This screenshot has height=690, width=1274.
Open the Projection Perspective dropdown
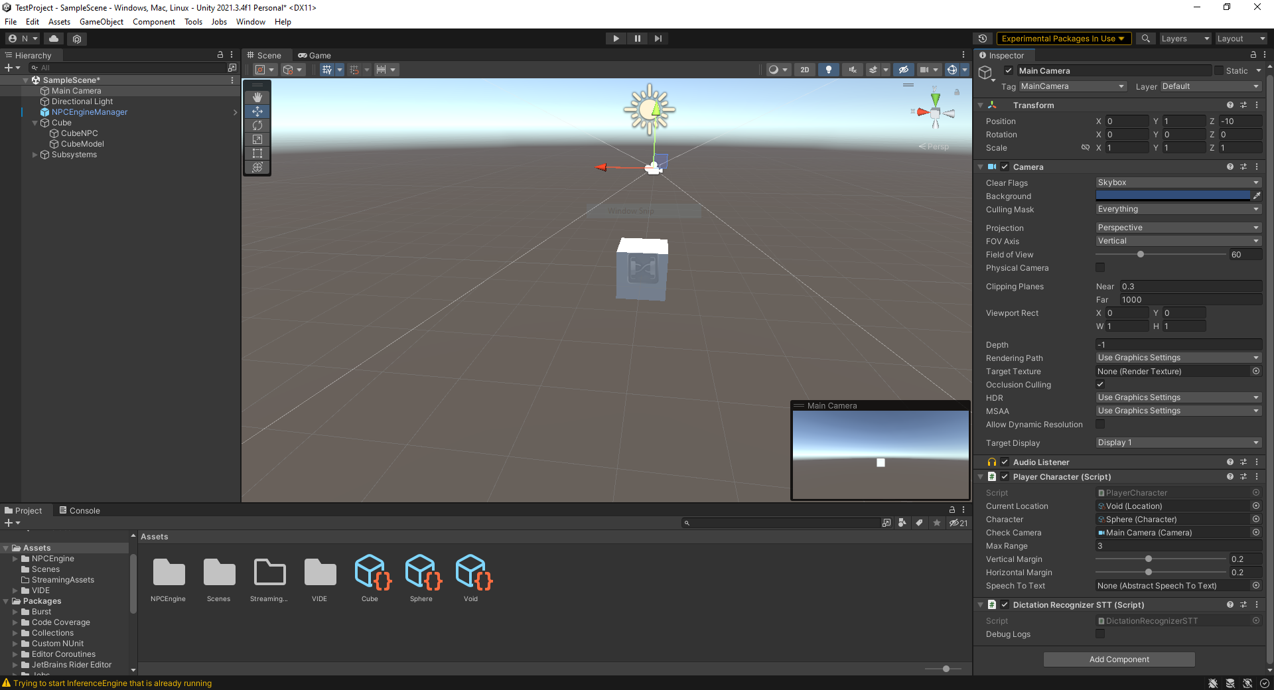[1178, 228]
